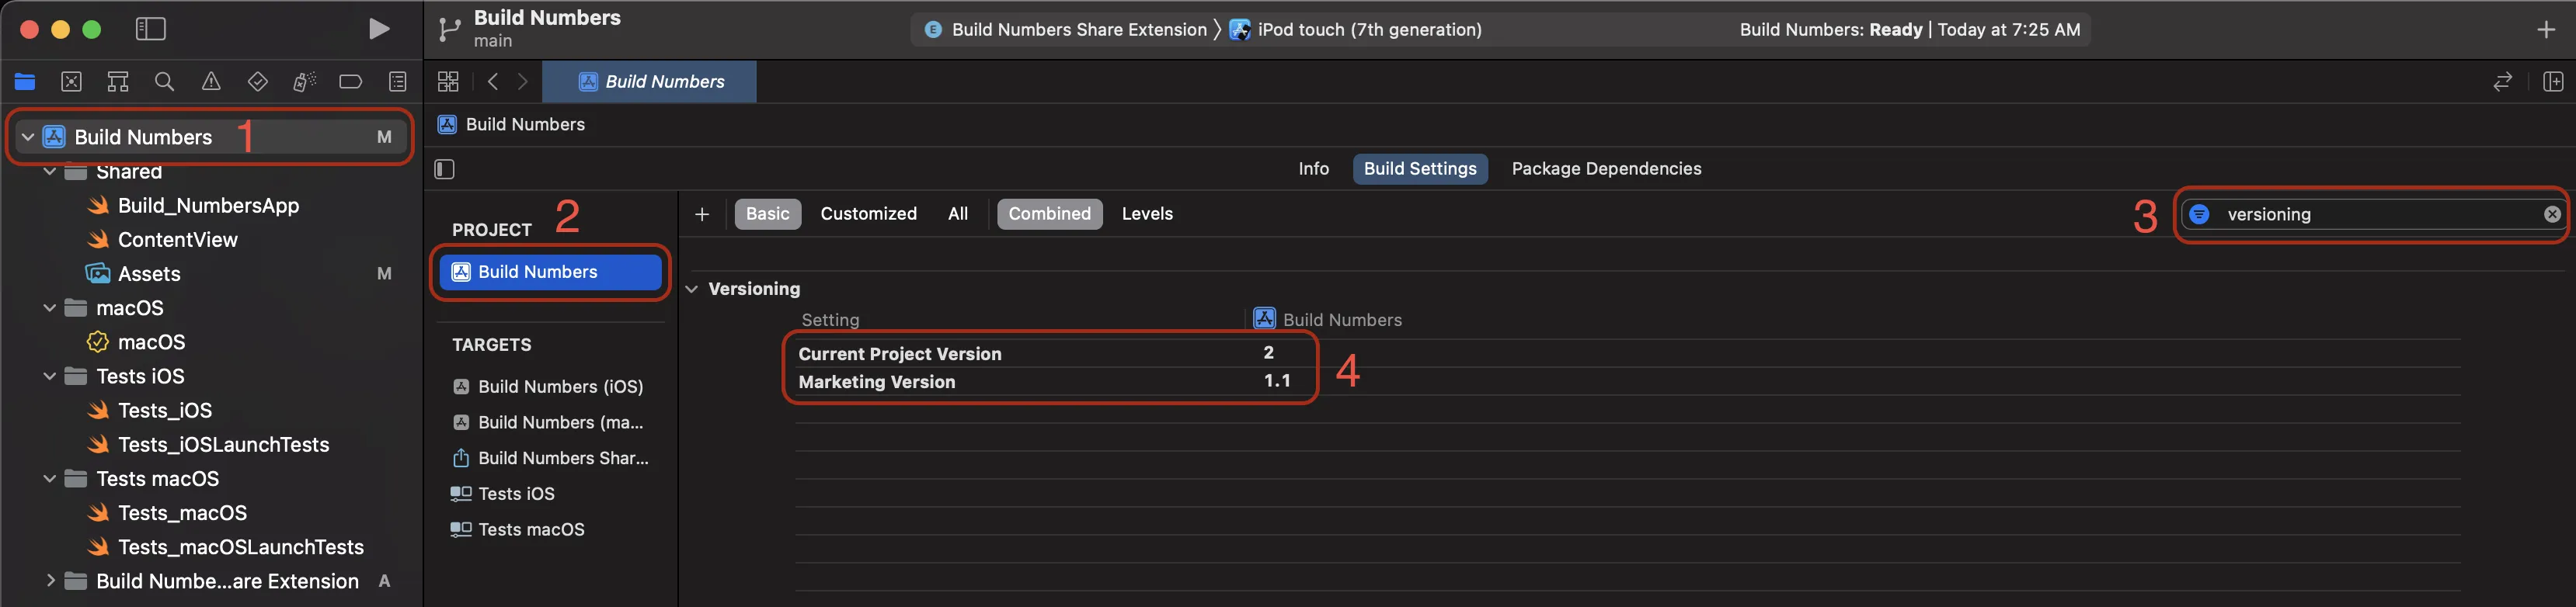Screen dimensions: 2576x607
Task: Collapse the Shared folder
Action: point(50,172)
